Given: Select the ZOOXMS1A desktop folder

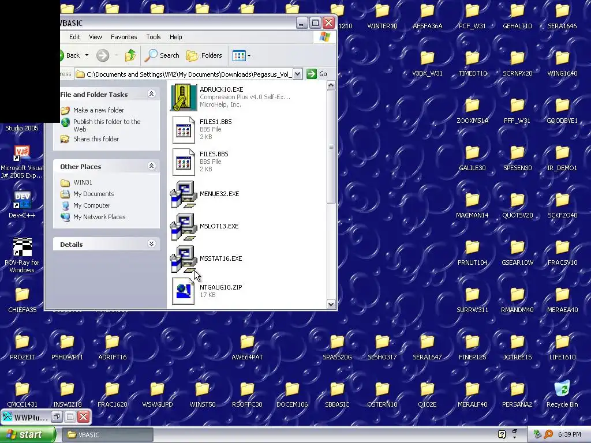Looking at the screenshot, I should point(472,111).
